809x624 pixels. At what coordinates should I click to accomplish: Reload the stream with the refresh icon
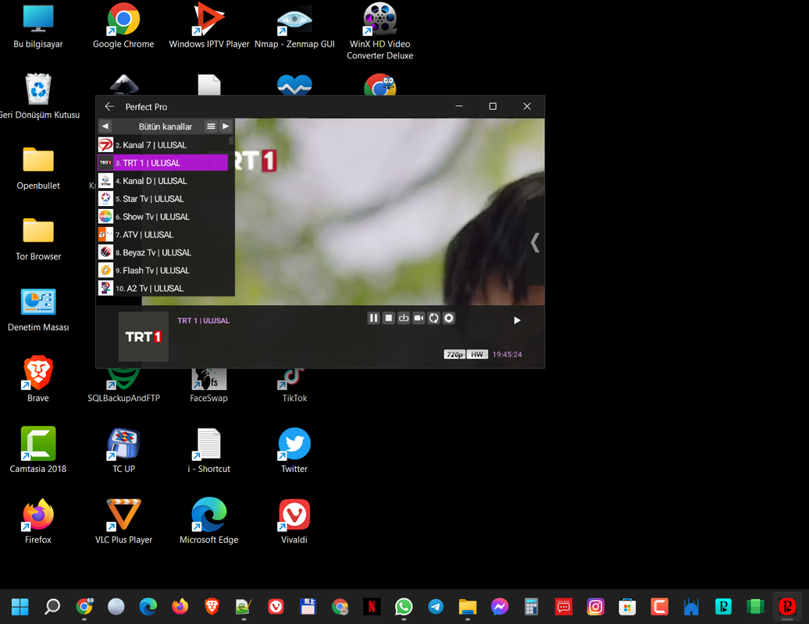[x=434, y=318]
